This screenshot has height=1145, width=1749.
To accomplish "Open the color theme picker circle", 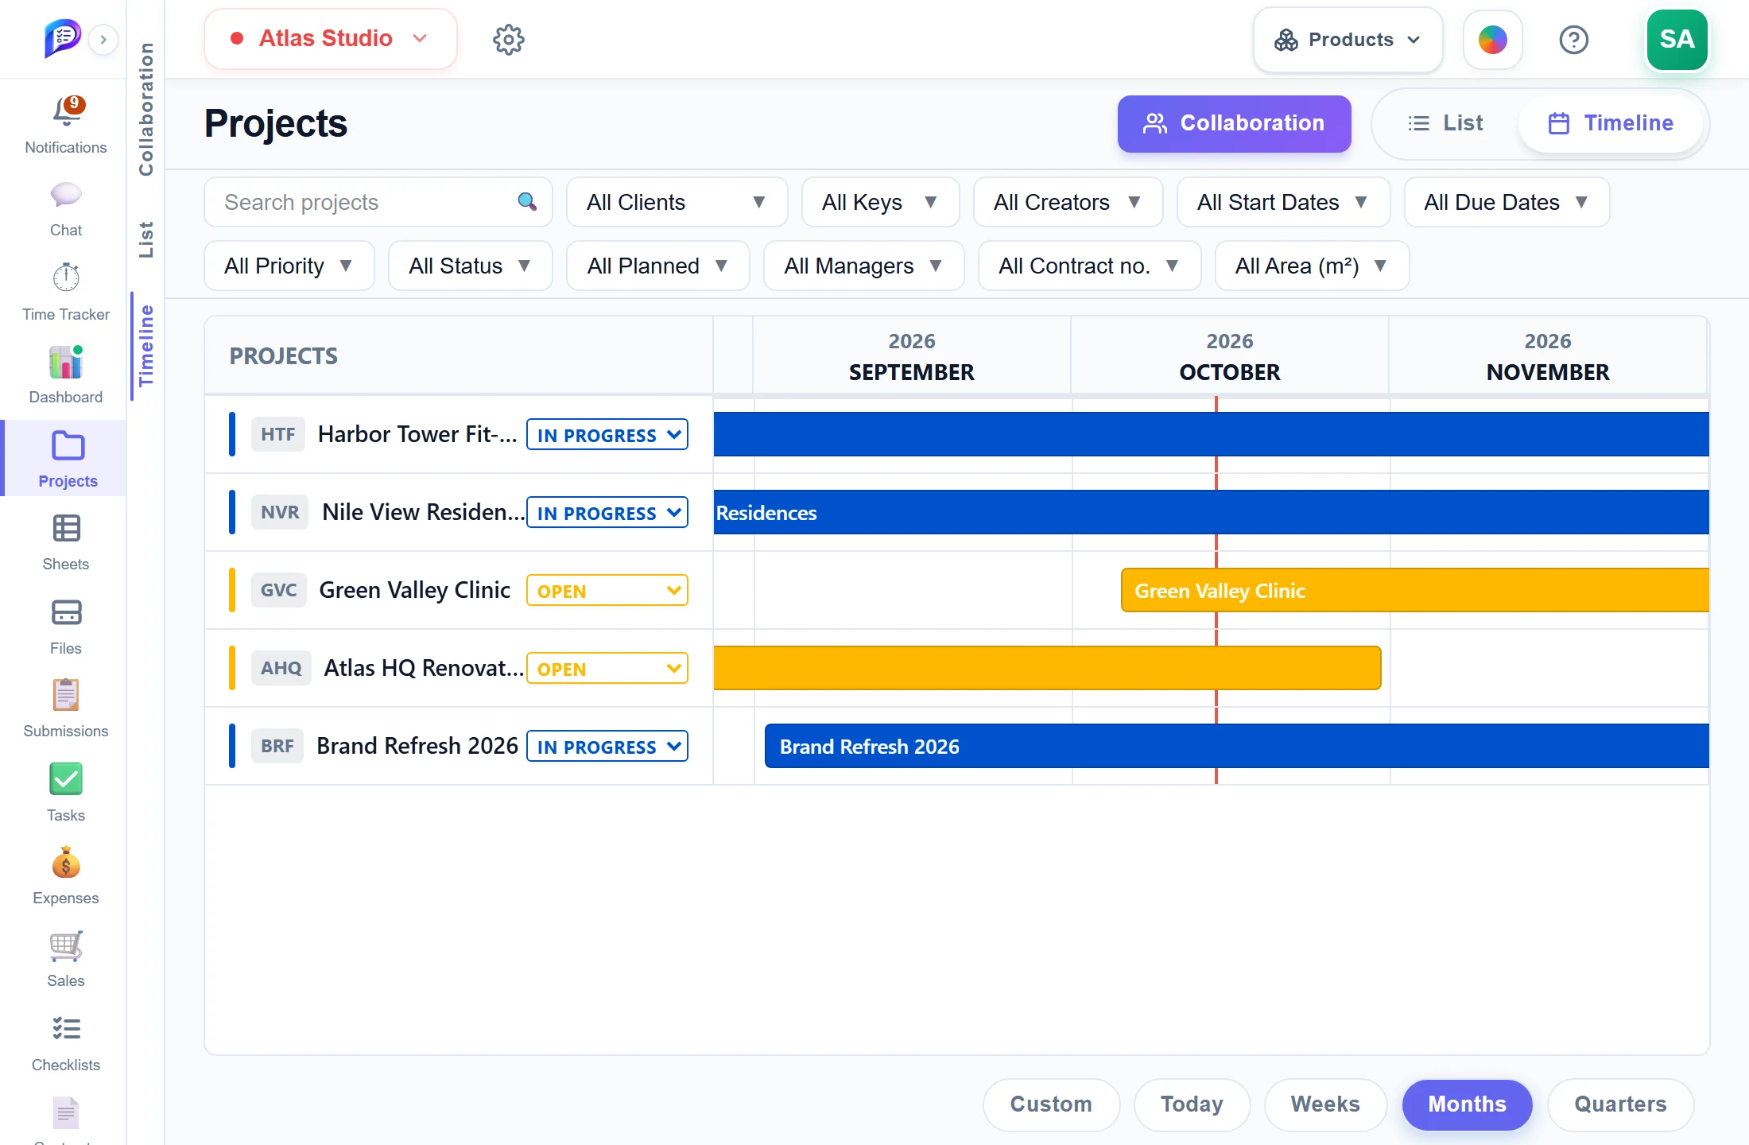I will (x=1492, y=40).
